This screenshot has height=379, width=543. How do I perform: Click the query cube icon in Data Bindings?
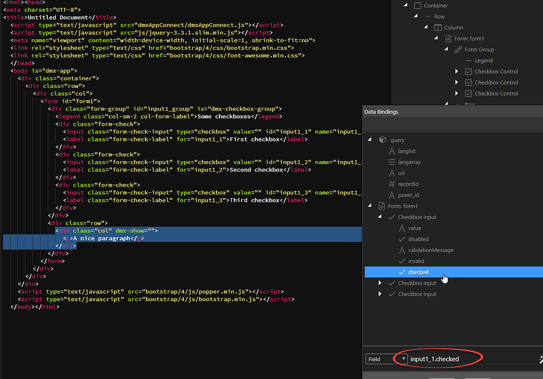pyautogui.click(x=383, y=140)
